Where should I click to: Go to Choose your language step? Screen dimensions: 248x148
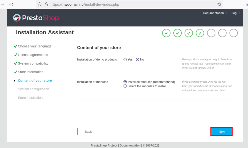pos(35,46)
